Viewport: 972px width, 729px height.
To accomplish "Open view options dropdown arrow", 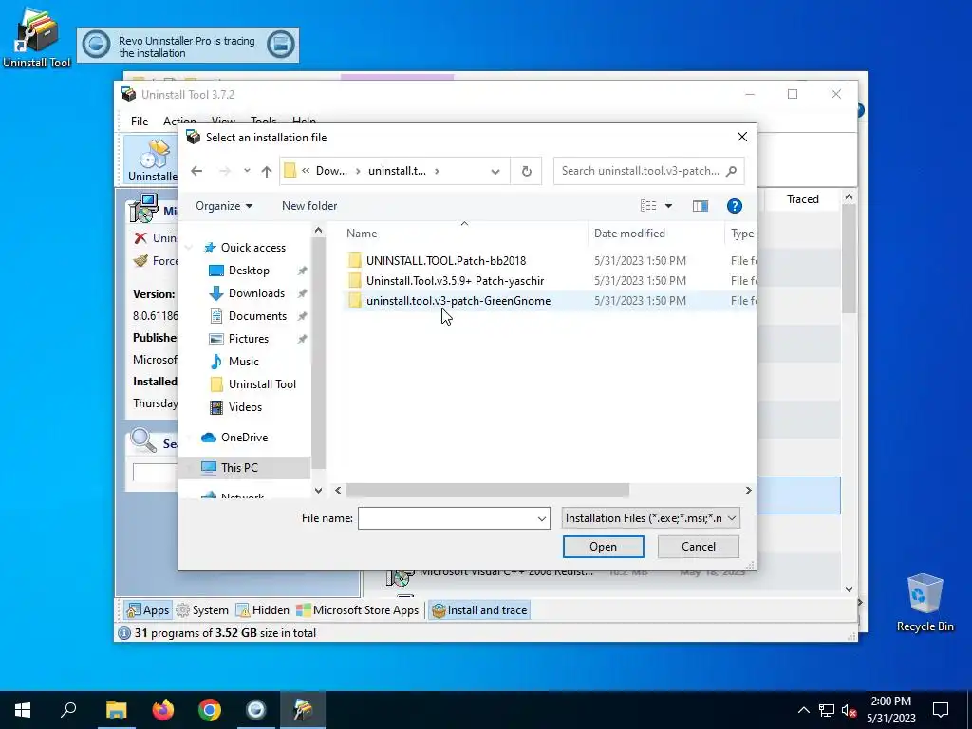I will point(668,206).
